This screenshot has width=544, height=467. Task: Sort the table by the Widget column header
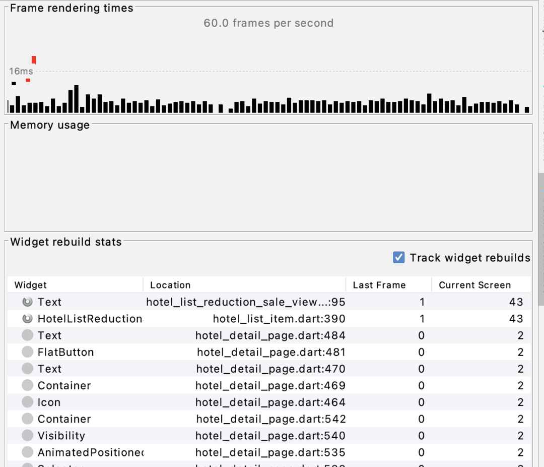[x=31, y=285]
